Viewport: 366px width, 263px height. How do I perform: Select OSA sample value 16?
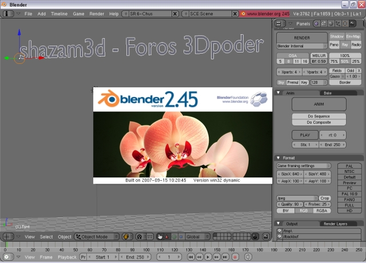tap(305, 61)
